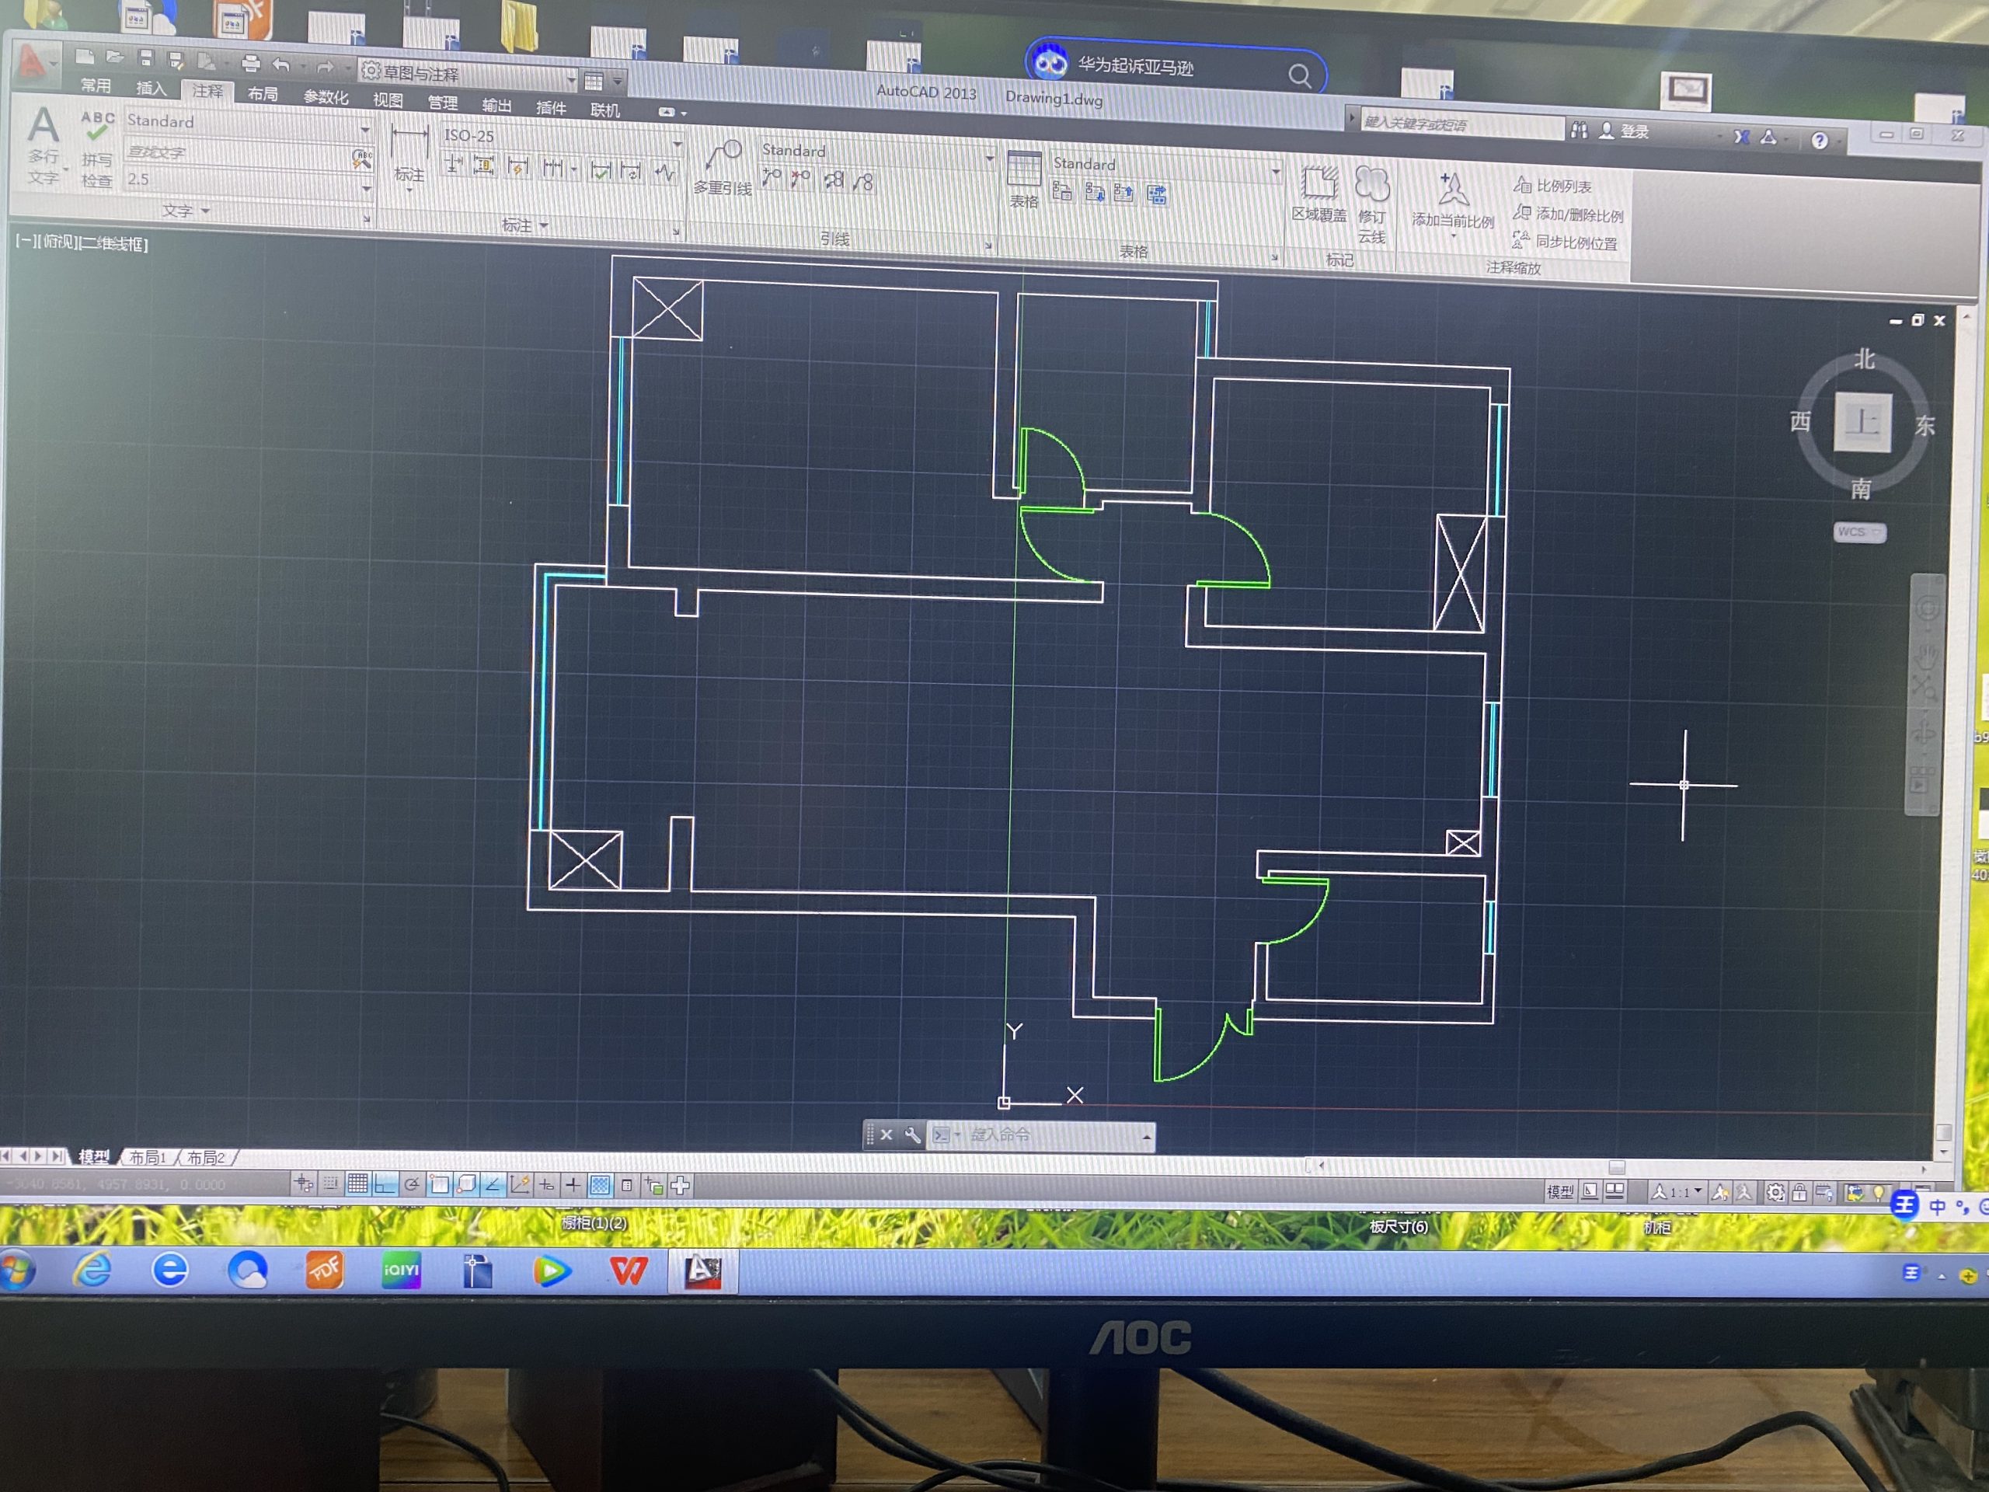Toggle object snap in status bar
Viewport: 1989px width, 1492px height.
(440, 1184)
